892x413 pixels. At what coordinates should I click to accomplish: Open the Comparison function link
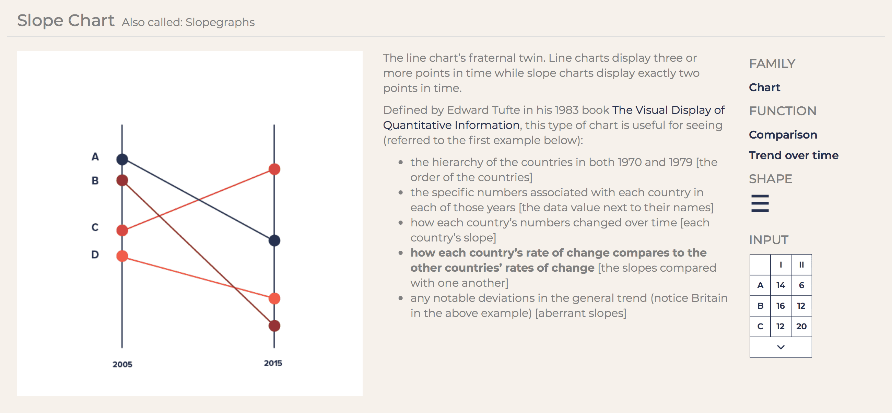(x=783, y=135)
